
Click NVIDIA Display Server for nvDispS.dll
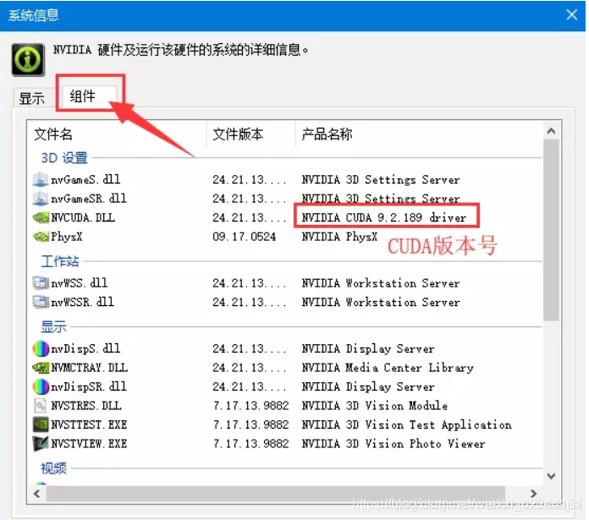(x=368, y=348)
